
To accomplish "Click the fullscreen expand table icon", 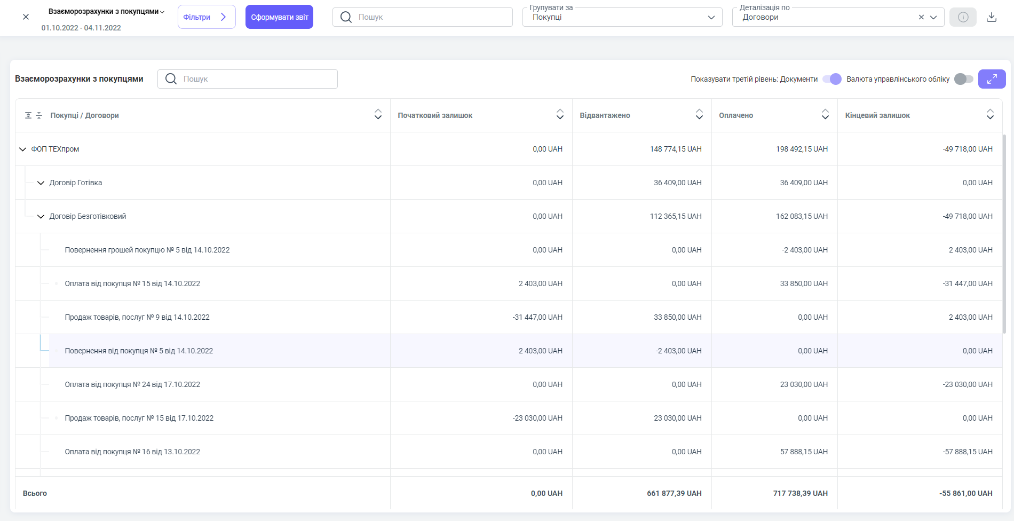I will tap(992, 79).
